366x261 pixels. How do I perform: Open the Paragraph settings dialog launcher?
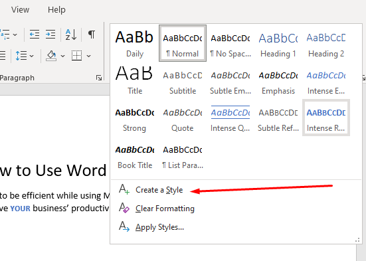[x=99, y=78]
